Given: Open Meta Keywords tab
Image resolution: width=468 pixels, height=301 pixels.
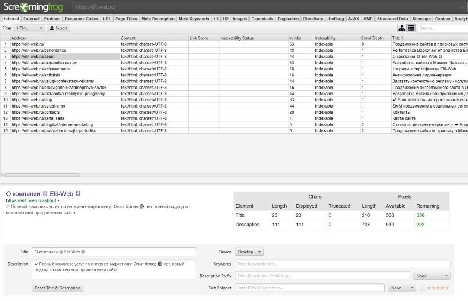Looking at the screenshot, I should click(194, 19).
